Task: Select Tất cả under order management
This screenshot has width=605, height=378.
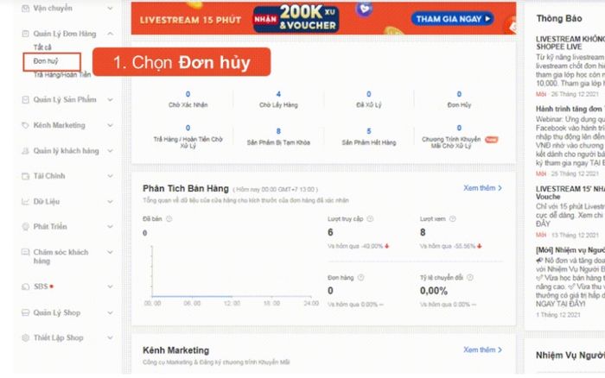Action: [x=42, y=47]
